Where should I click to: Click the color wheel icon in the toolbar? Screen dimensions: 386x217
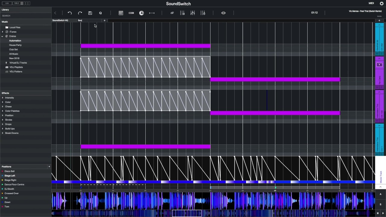click(x=141, y=13)
